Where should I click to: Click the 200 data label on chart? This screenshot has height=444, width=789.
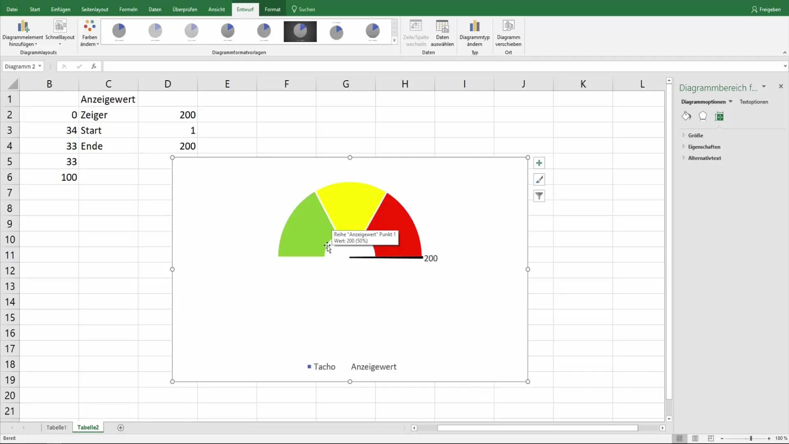[431, 258]
